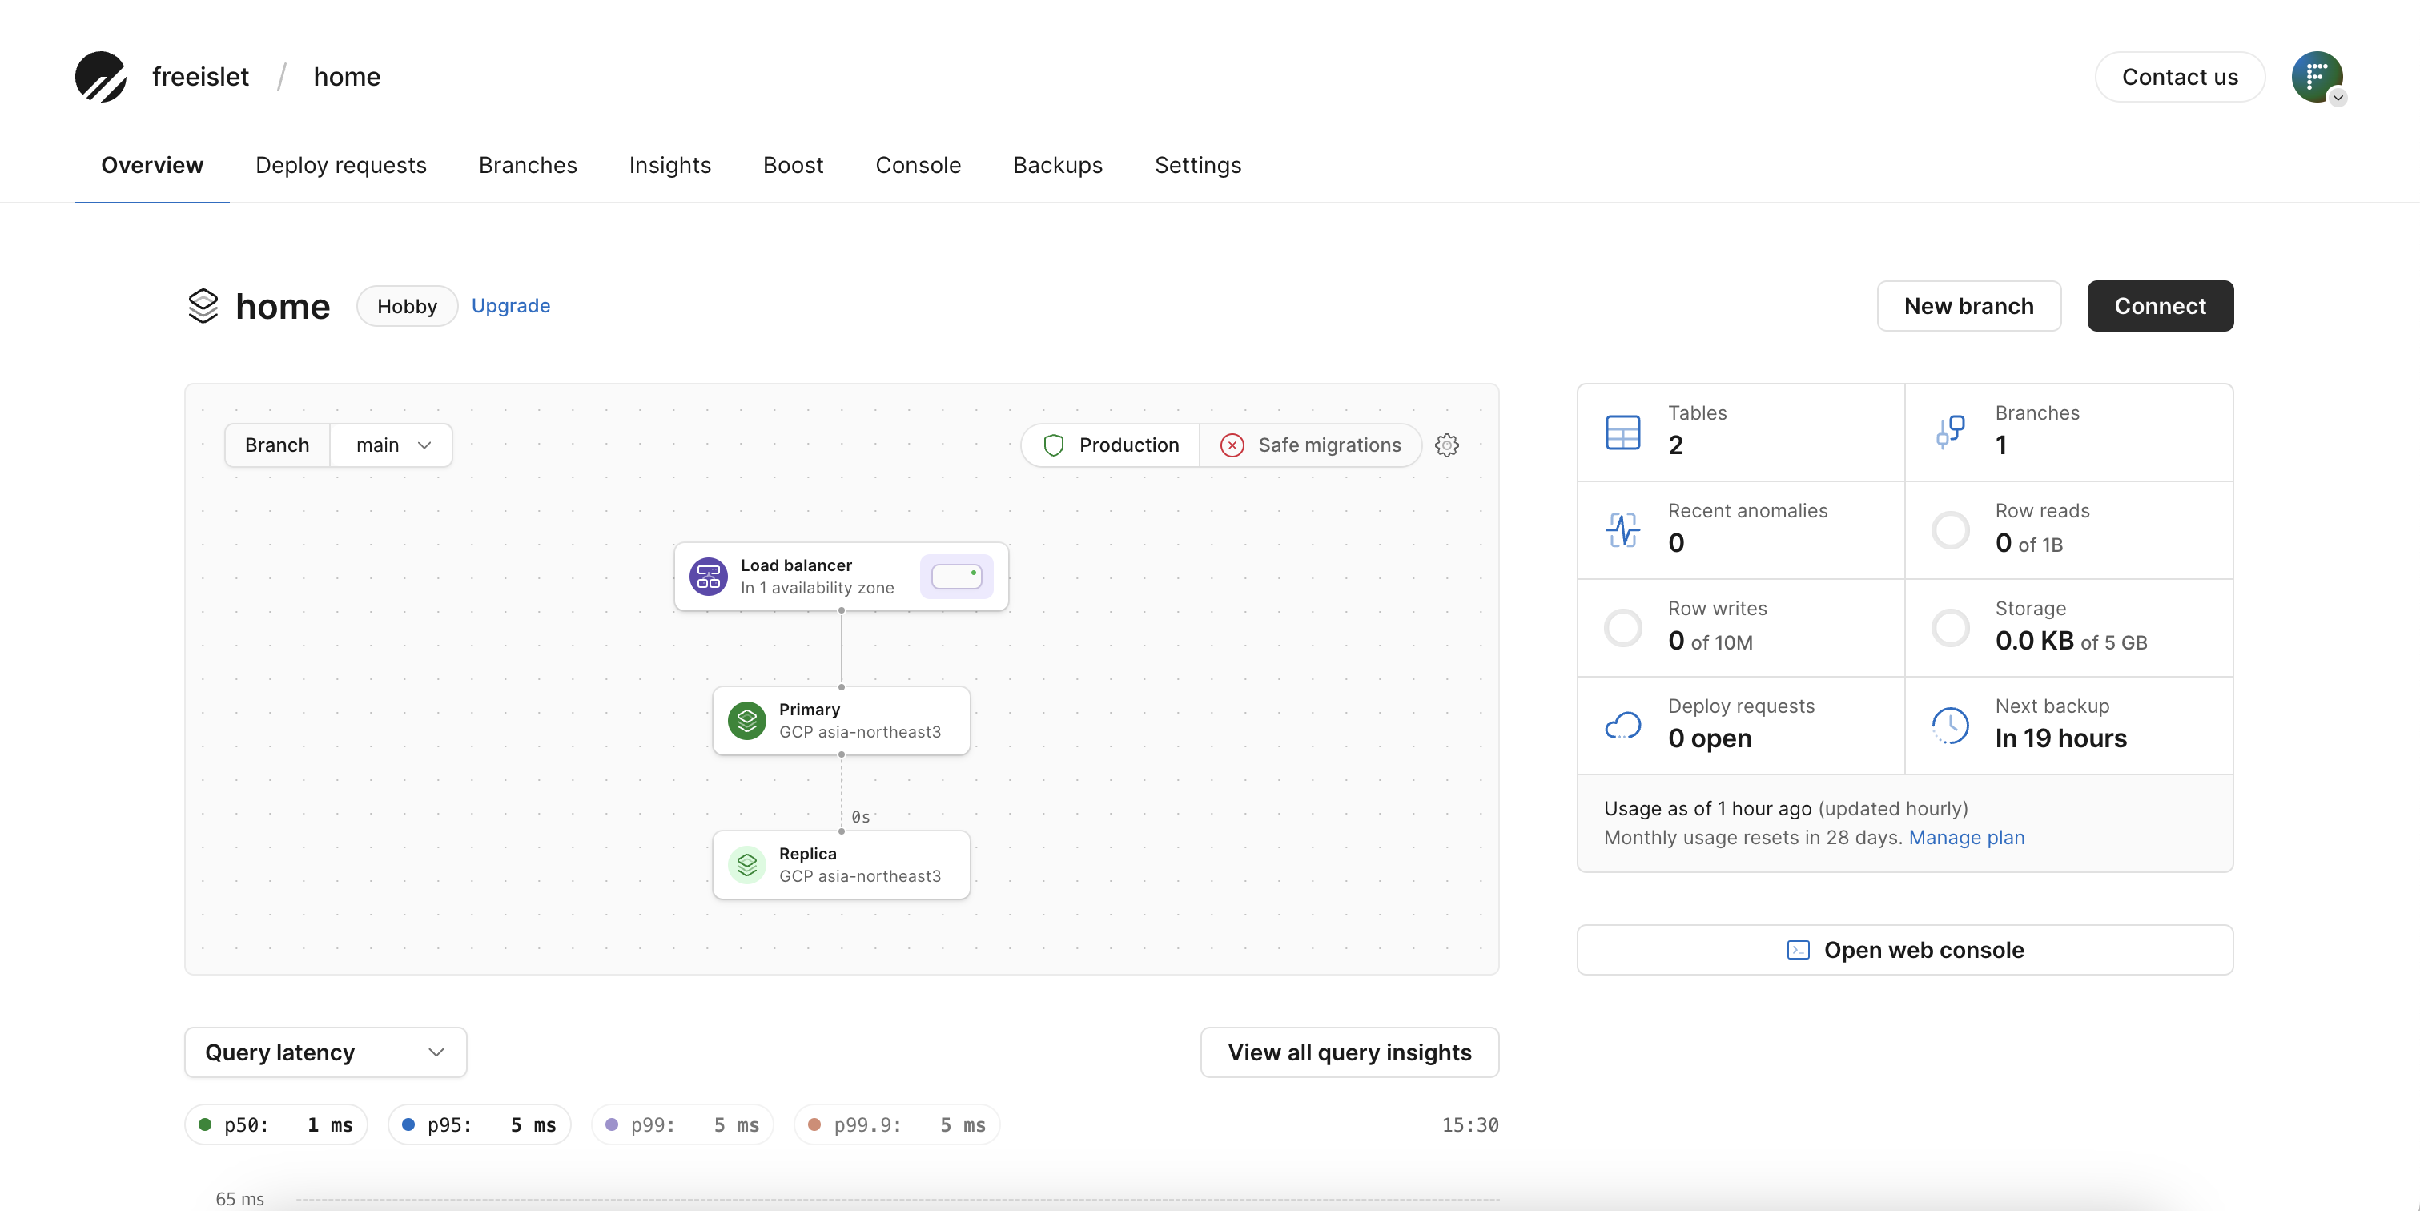Toggle the p50 latency series
The image size is (2420, 1211).
coord(276,1124)
